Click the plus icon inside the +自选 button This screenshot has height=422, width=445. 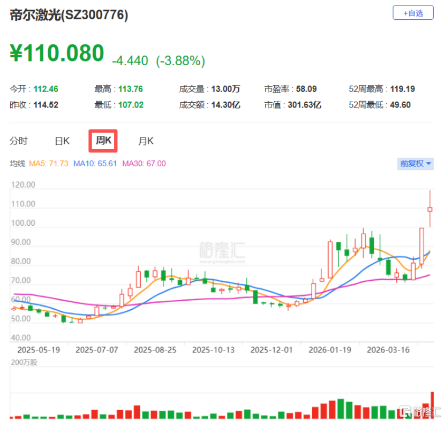pyautogui.click(x=405, y=13)
